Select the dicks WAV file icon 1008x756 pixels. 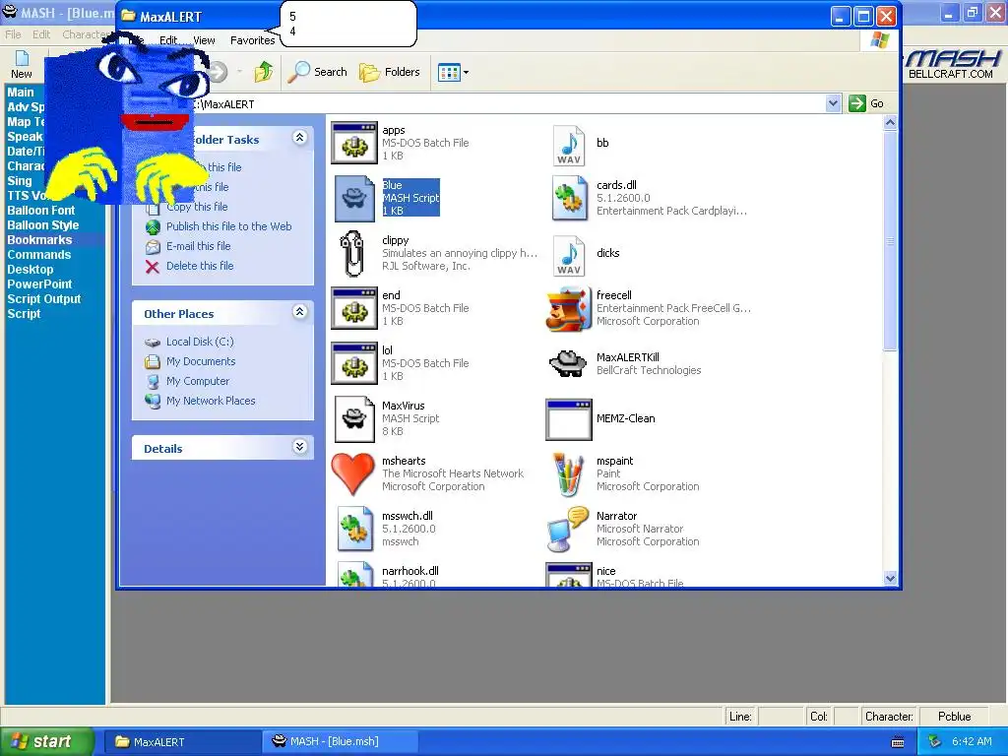pos(569,256)
